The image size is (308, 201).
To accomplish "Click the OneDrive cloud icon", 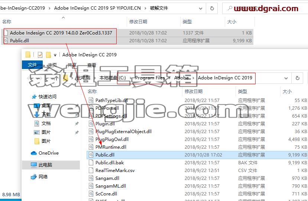I will pyautogui.click(x=34, y=153).
